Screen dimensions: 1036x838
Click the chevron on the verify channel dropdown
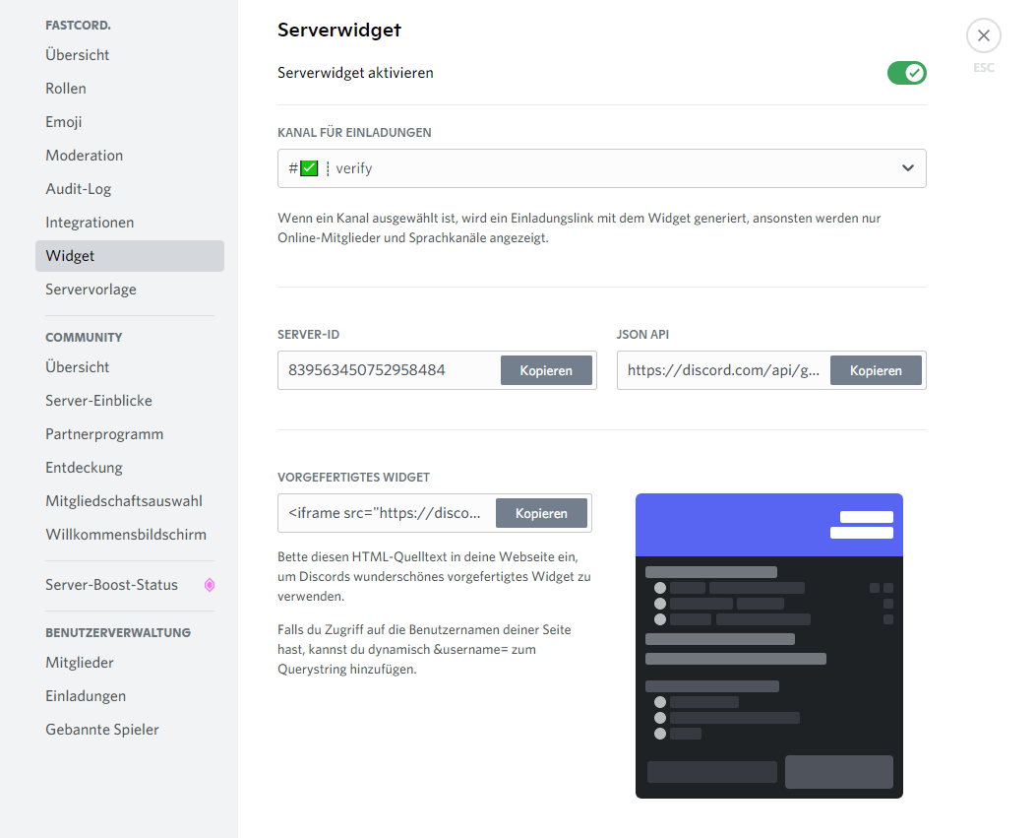coord(907,167)
